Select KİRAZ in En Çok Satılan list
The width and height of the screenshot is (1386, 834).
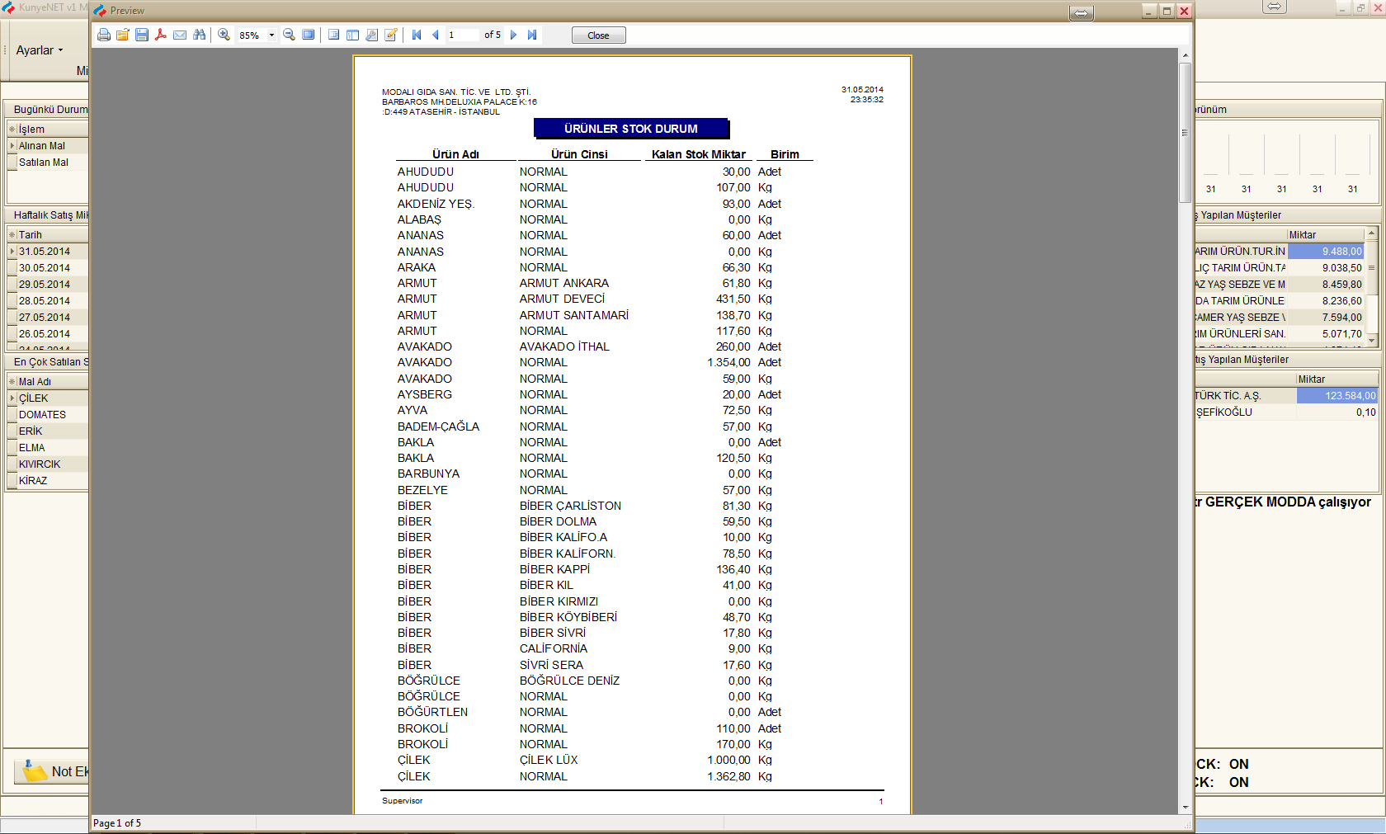tap(48, 481)
